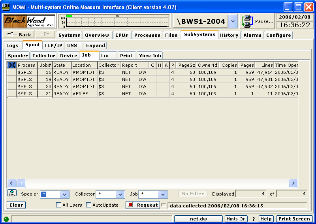
Task: Click the Clear button
Action: click(x=16, y=205)
